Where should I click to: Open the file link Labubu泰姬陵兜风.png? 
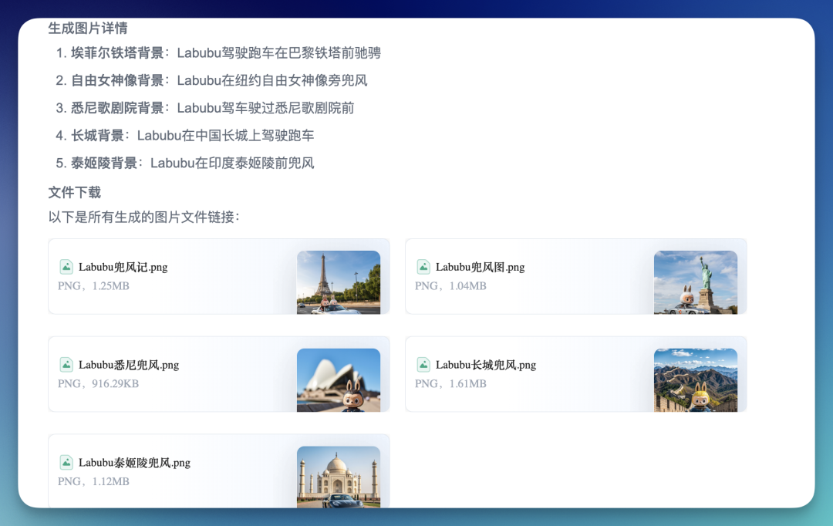[134, 462]
